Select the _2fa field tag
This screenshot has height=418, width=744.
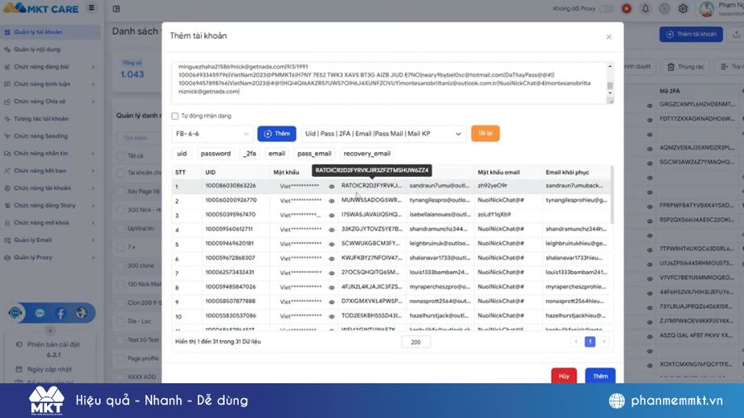250,154
